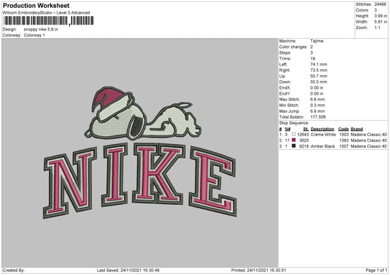Click the 'Amber Black' description cell
390x275 pixels.
(323, 147)
